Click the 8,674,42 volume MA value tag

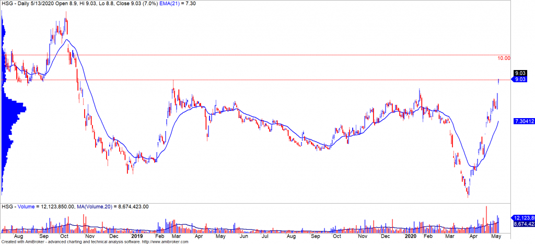point(524,224)
